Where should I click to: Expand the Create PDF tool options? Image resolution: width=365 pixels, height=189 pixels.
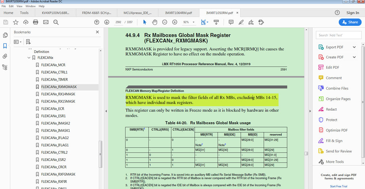pos(354,57)
